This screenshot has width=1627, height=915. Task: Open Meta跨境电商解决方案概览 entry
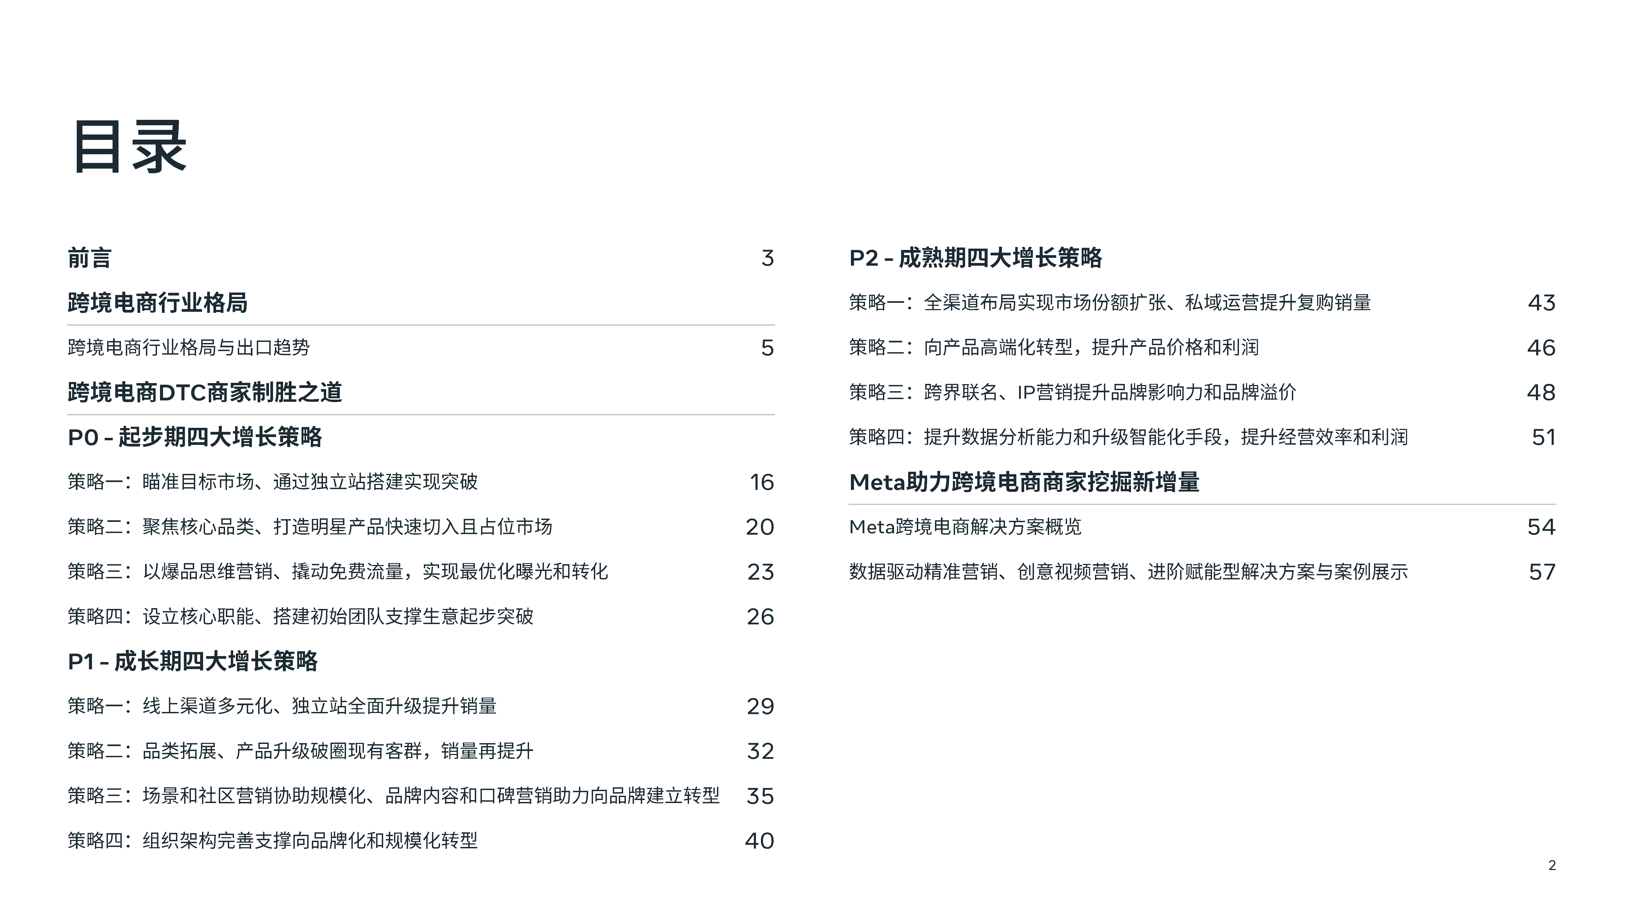(x=965, y=527)
